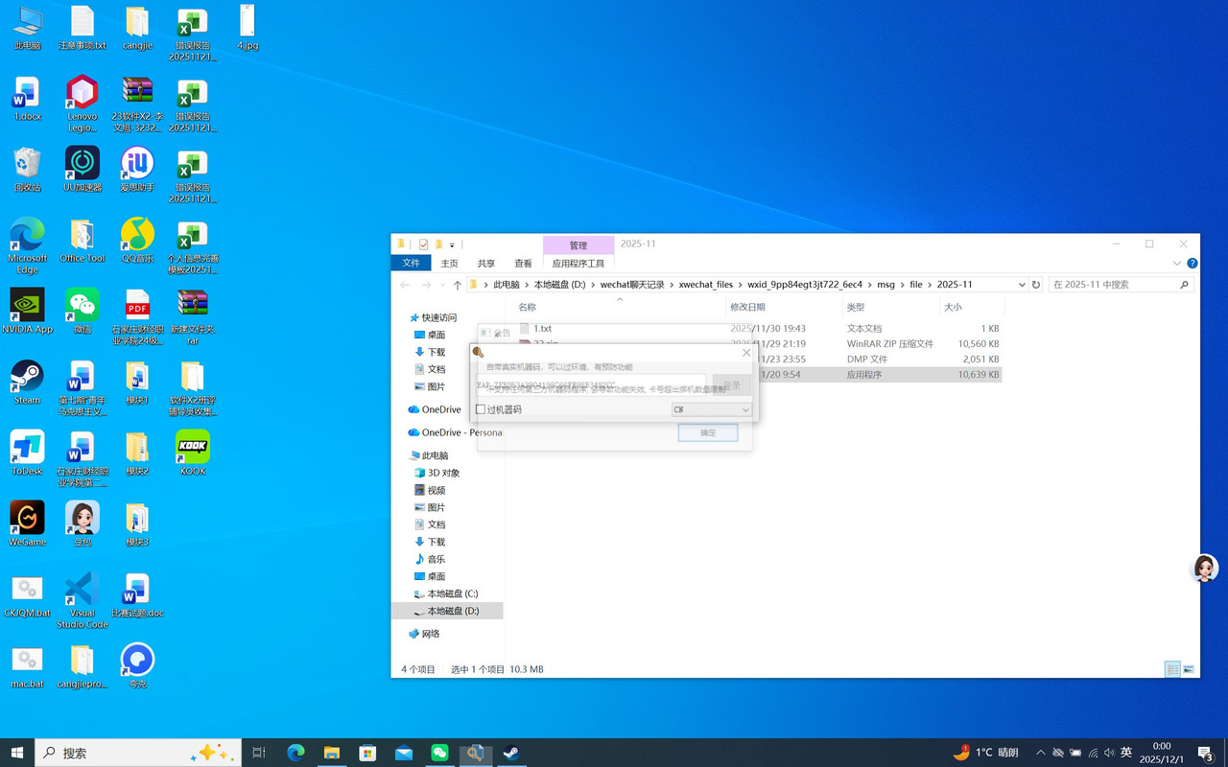
Task: Open the quick access toolbar customize dropdown
Action: [453, 244]
